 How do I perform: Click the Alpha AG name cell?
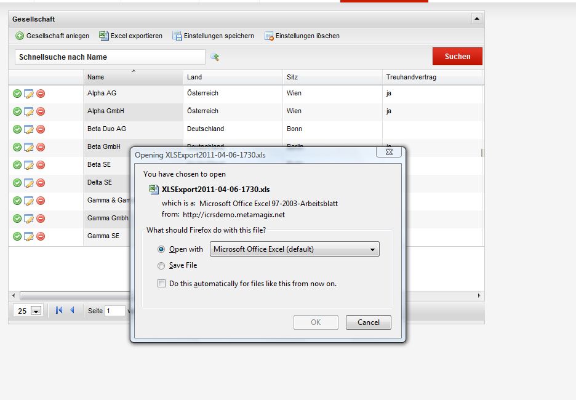click(133, 94)
